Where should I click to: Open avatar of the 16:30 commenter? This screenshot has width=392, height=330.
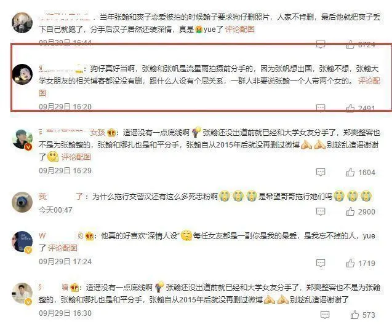22,293
